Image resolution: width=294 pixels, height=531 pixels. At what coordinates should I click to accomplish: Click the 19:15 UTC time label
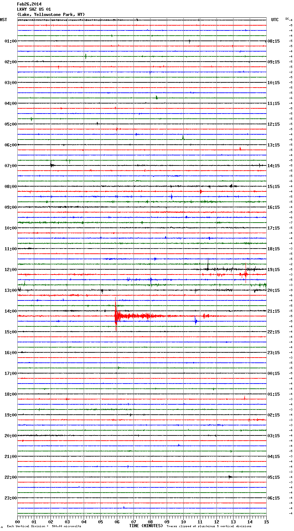click(274, 270)
